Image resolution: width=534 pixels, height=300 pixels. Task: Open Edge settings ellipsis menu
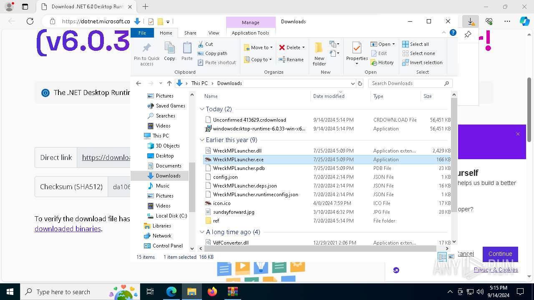(507, 21)
